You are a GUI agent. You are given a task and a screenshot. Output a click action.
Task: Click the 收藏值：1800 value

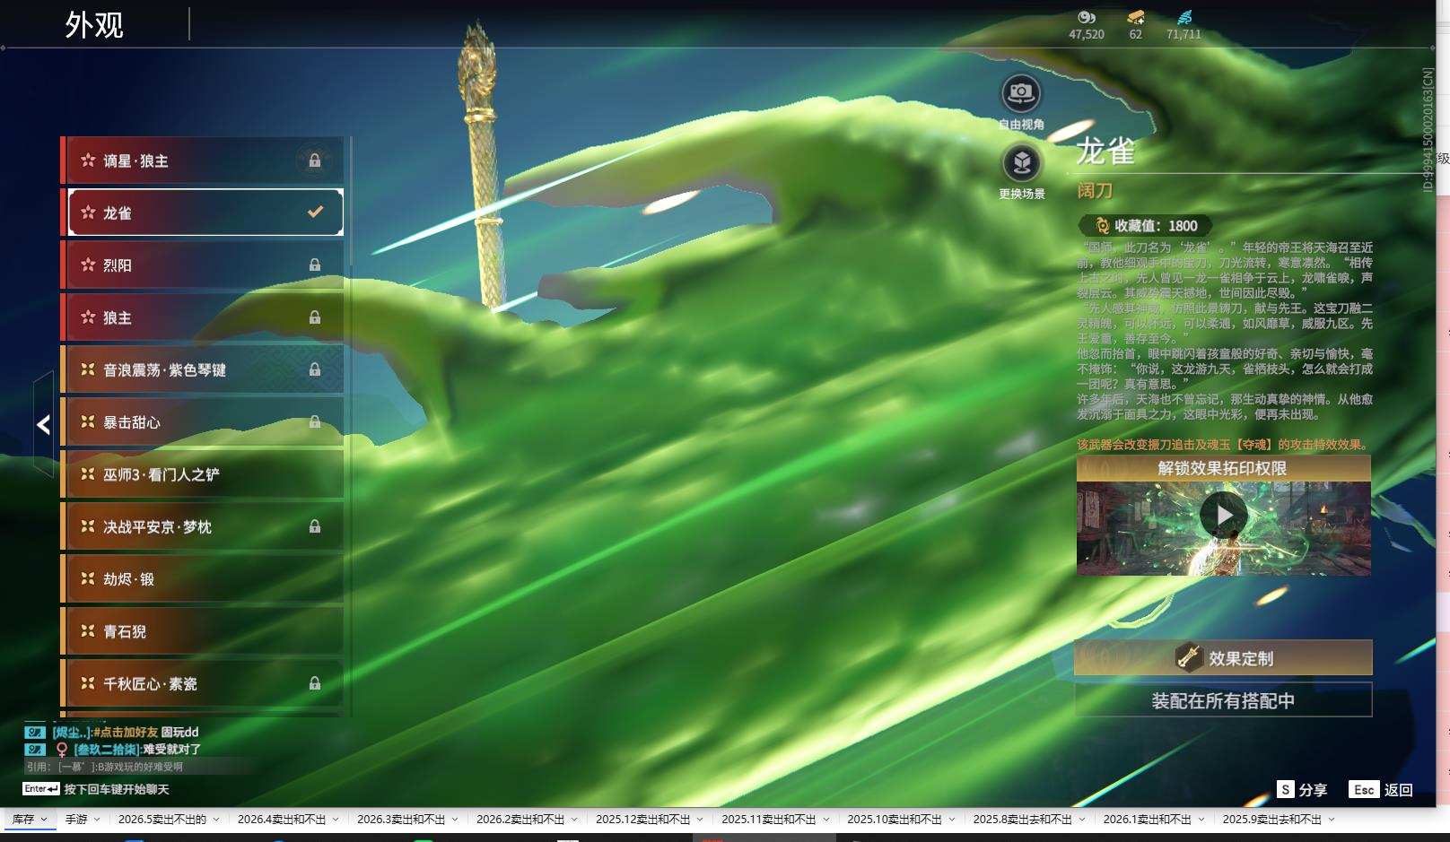point(1156,226)
